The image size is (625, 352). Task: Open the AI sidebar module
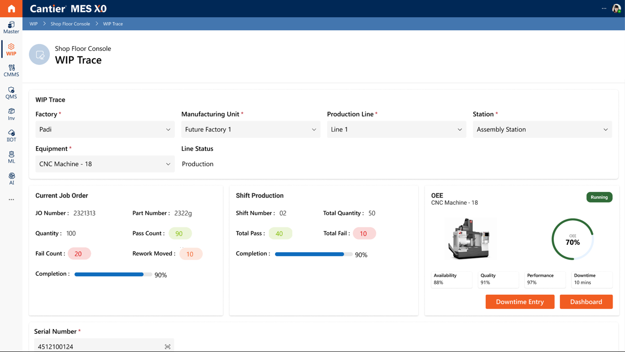[11, 178]
